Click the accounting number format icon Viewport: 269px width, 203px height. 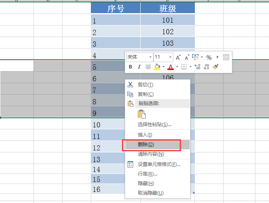click(x=195, y=57)
